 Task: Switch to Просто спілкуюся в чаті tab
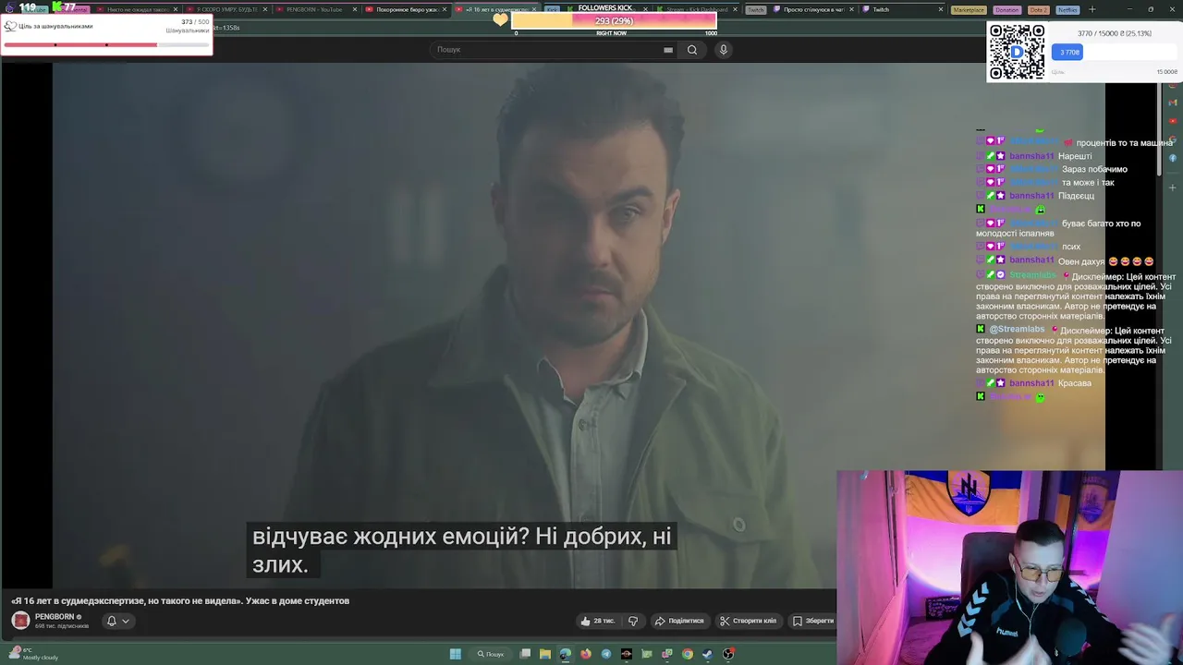coord(811,9)
